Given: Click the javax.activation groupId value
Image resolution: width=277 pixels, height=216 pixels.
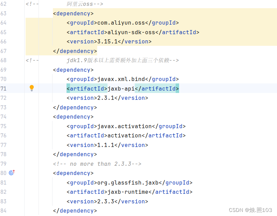Looking at the screenshot, I should coord(125,126).
